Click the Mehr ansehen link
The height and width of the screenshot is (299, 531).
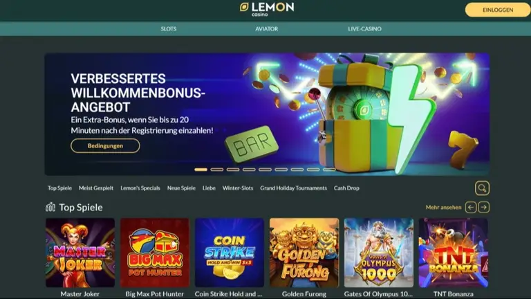(x=443, y=207)
